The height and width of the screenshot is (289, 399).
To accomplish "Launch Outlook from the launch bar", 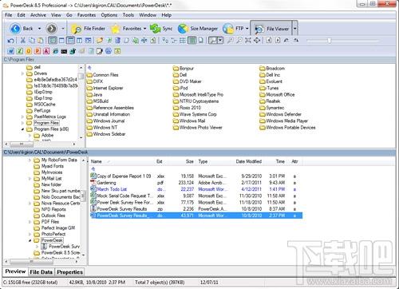I will coord(29,51).
